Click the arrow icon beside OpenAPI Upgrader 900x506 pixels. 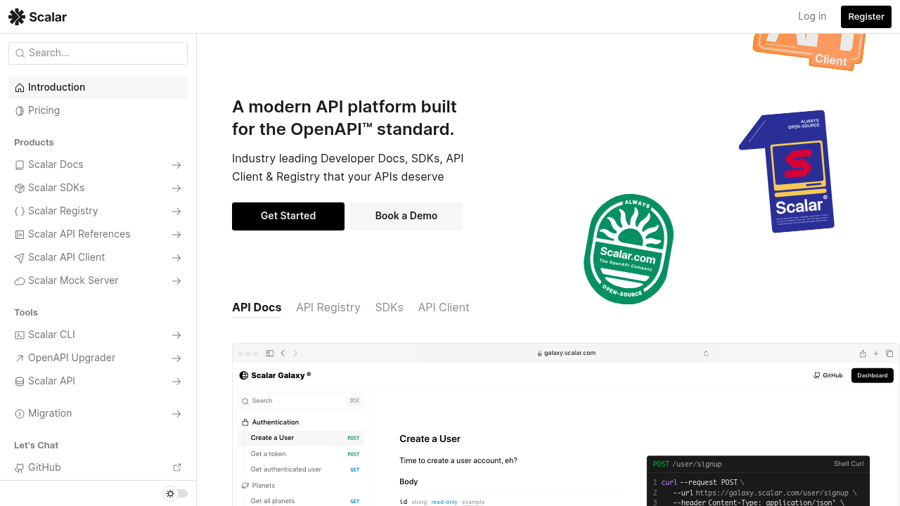pos(20,358)
